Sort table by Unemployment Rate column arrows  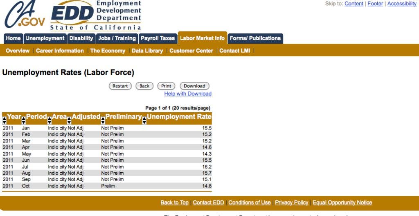[x=144, y=120]
